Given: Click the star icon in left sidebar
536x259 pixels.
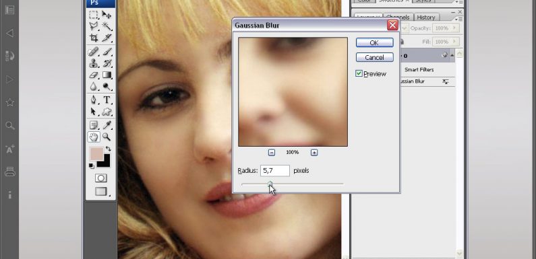Looking at the screenshot, I should [x=10, y=102].
